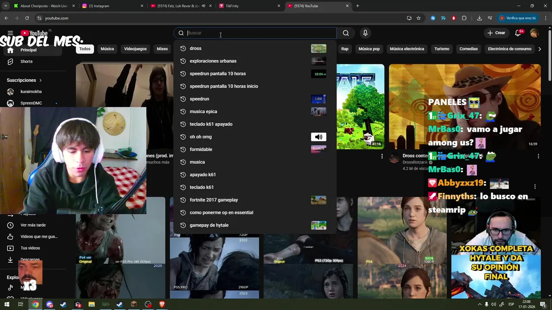Screen dimensions: 552x310
Task: Click the Principal home icon
Action: [10, 50]
